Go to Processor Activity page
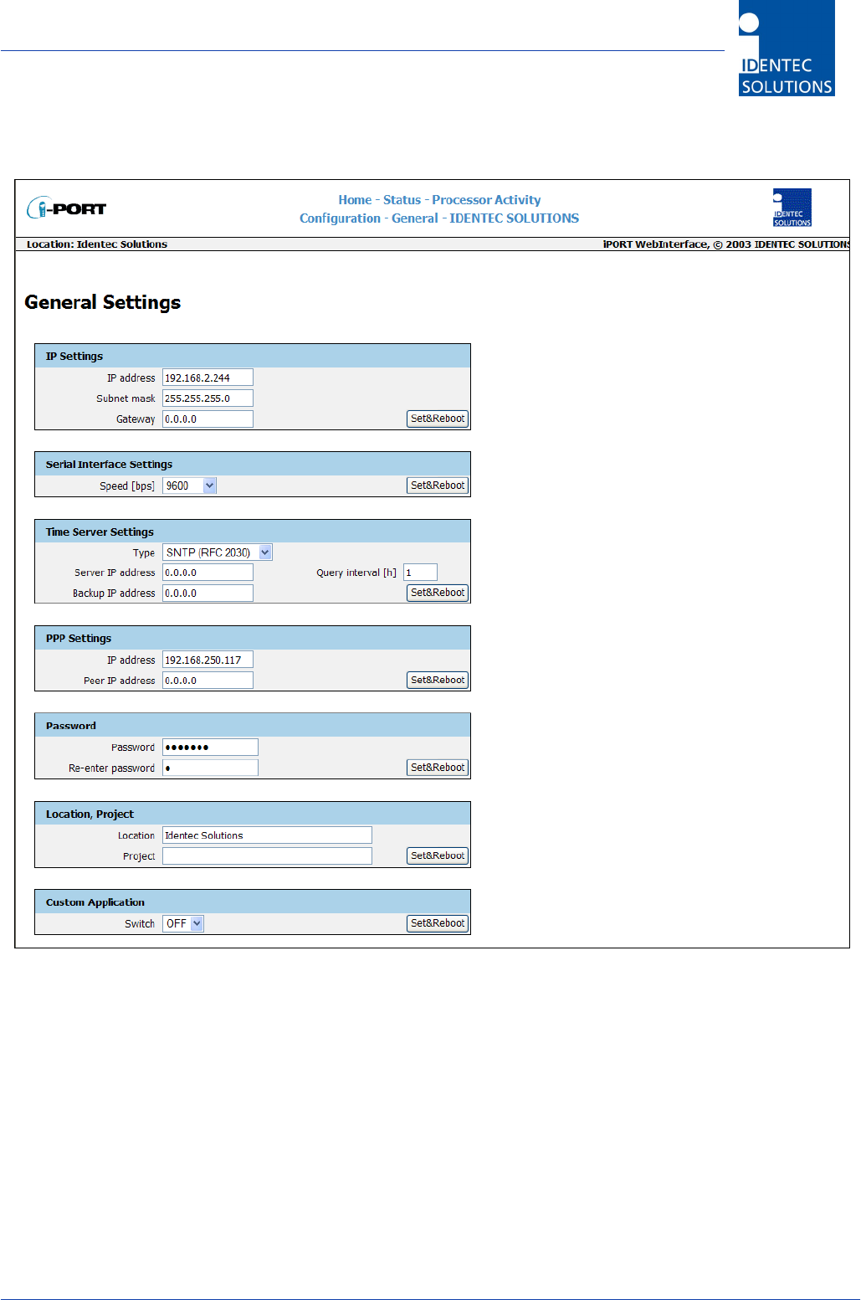Screen dimensions: 861x1300 click(x=486, y=200)
